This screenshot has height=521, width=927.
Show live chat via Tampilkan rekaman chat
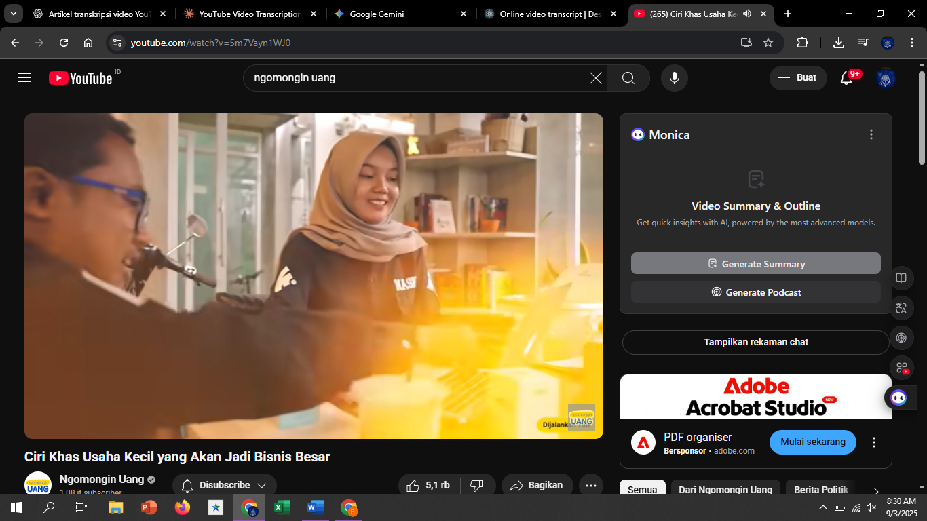755,342
